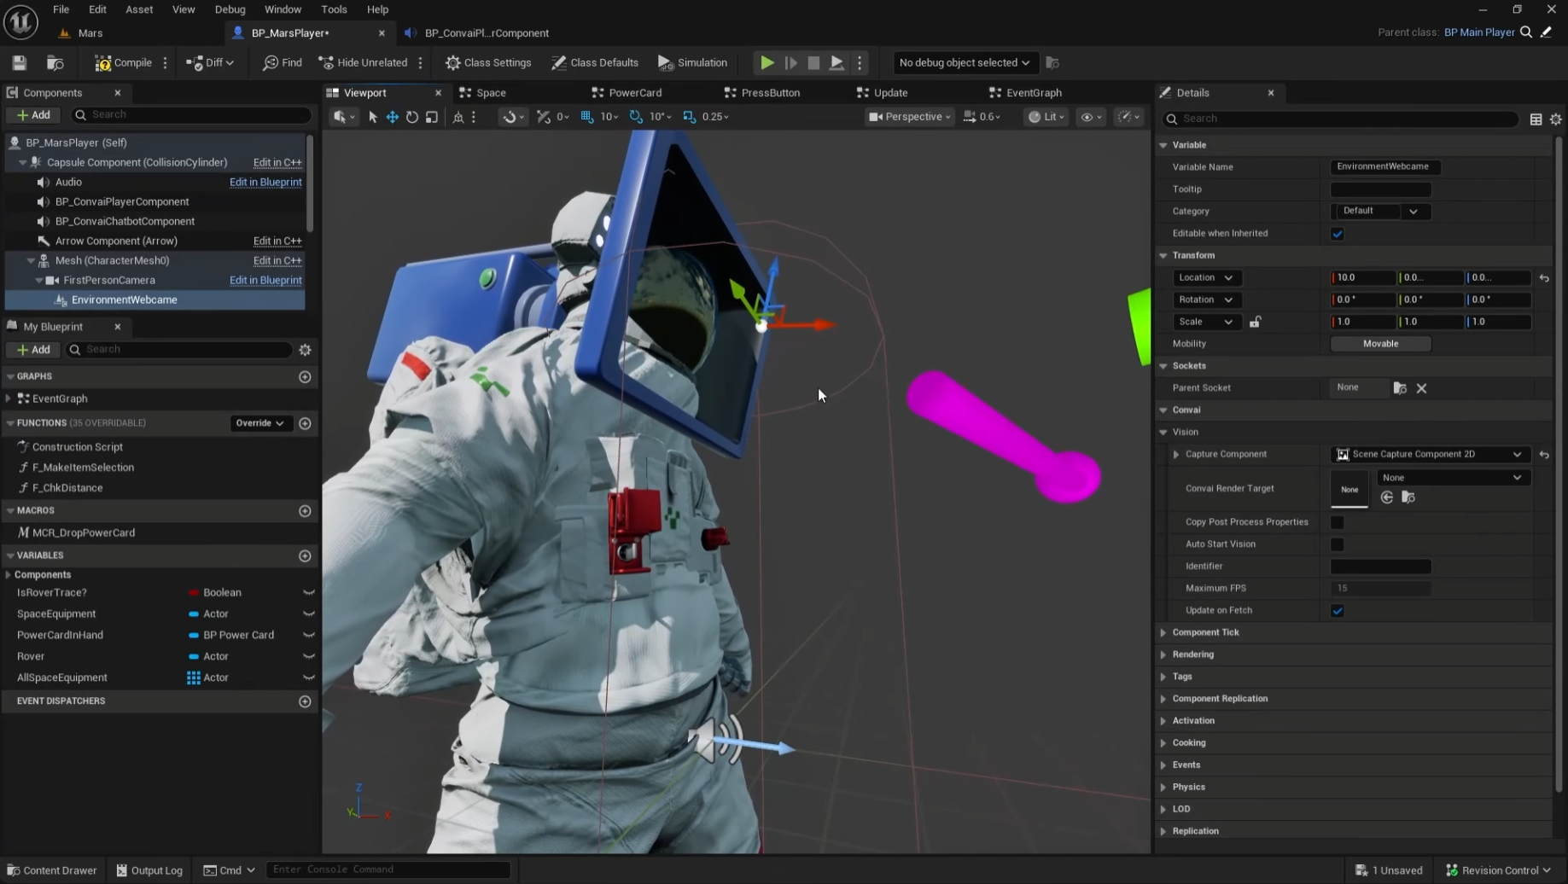Viewport: 1568px width, 884px height.
Task: Open the Capture Component type dropdown
Action: [1431, 454]
